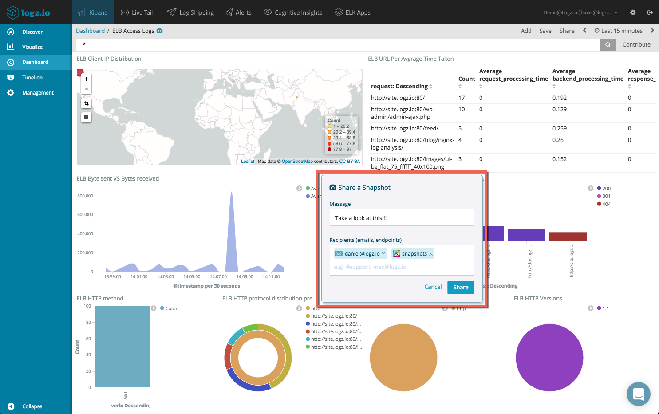Open the settings gear icon

tap(633, 12)
